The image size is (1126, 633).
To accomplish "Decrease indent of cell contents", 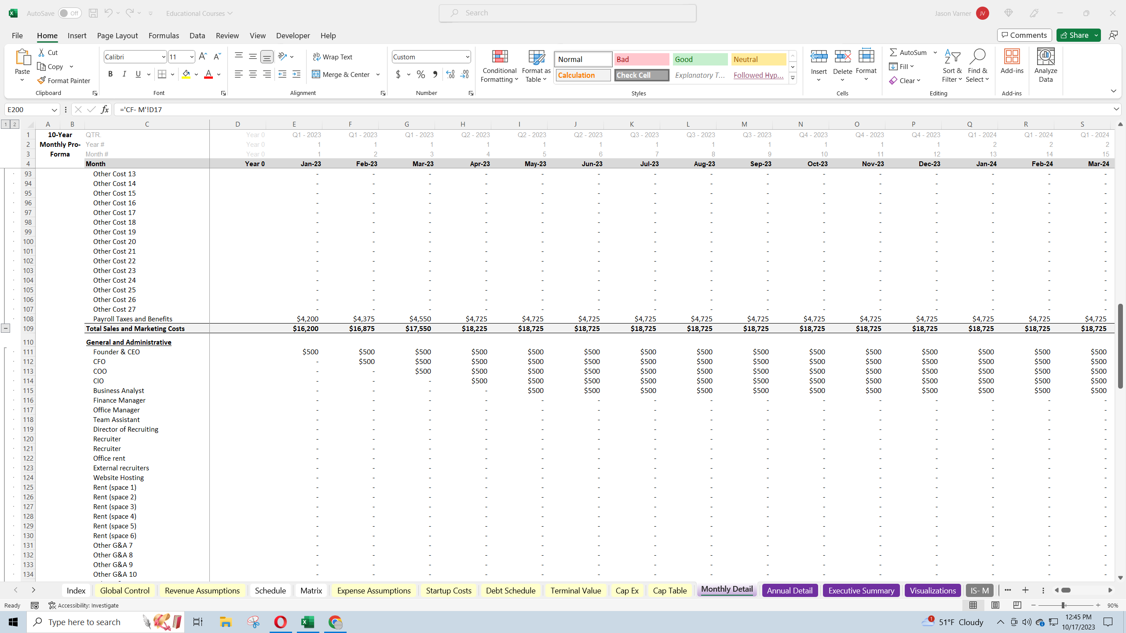I will [x=282, y=74].
